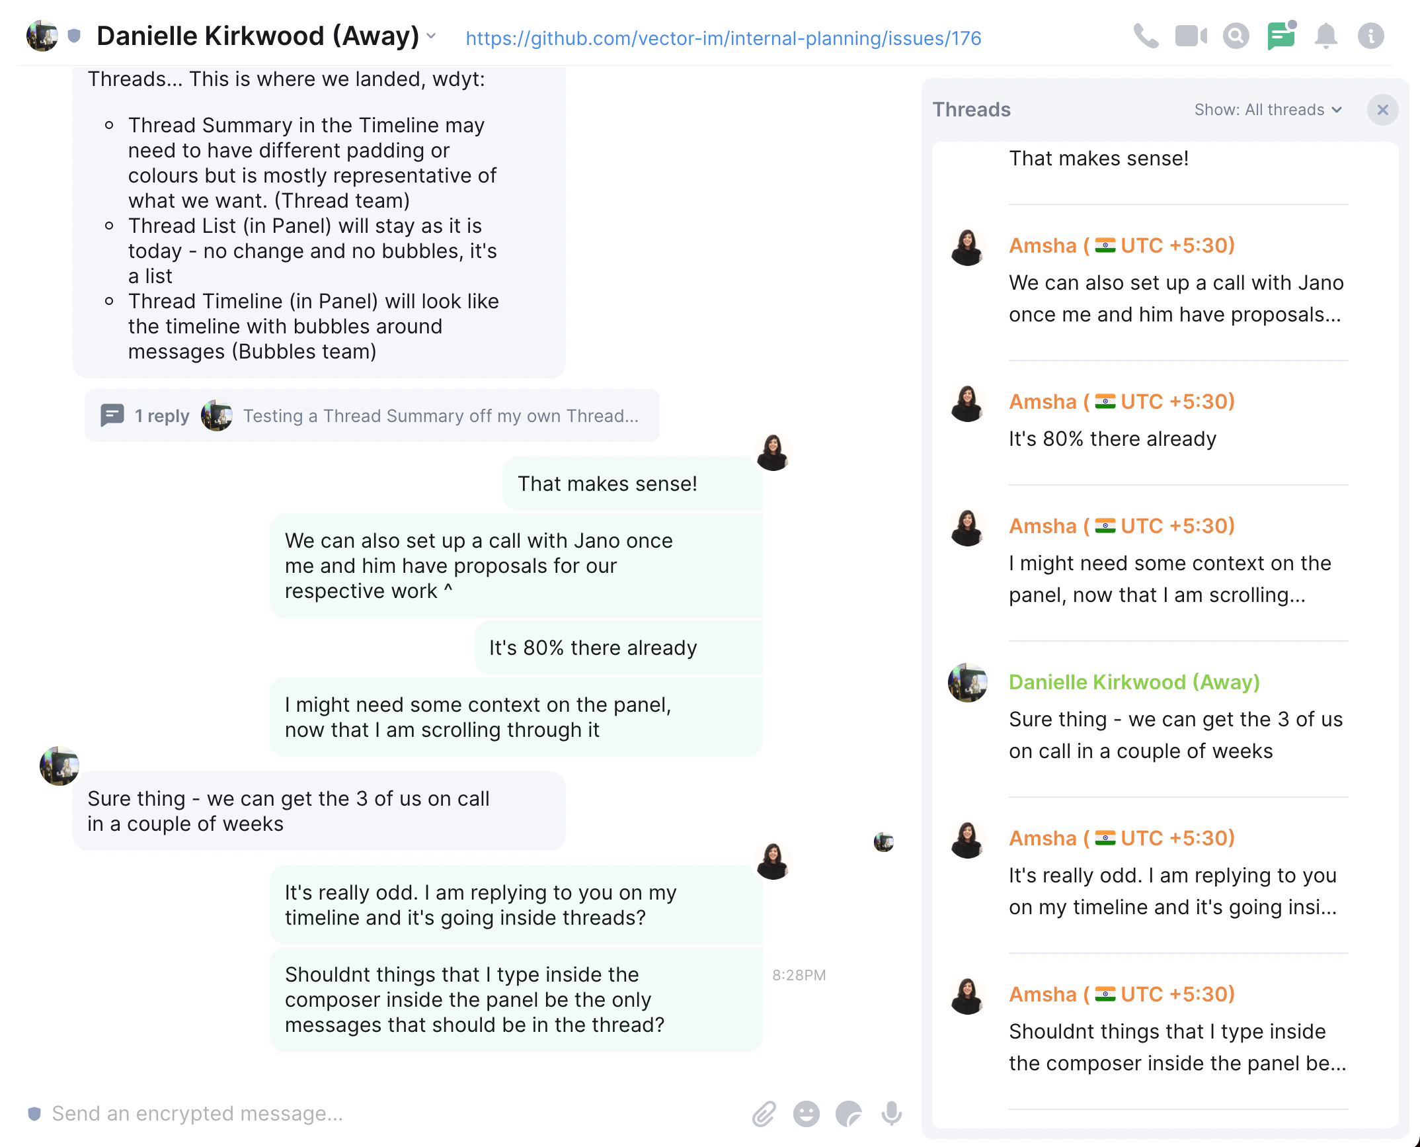Click Danielle's avatar beside her timeline message
1420x1147 pixels.
pyautogui.click(x=59, y=767)
